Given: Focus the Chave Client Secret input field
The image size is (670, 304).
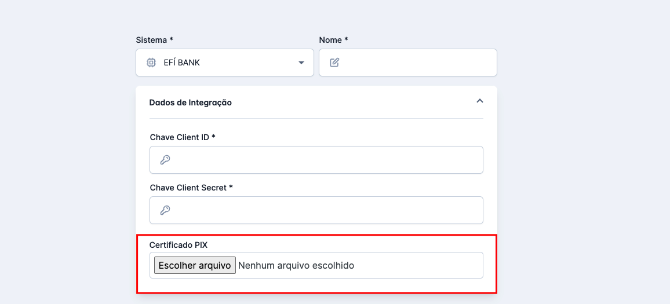Looking at the screenshot, I should tap(325, 210).
